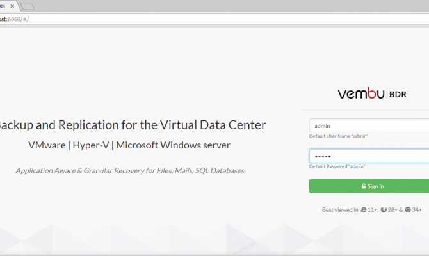The height and width of the screenshot is (256, 429).
Task: Click the Best viewed in label
Action: point(340,209)
